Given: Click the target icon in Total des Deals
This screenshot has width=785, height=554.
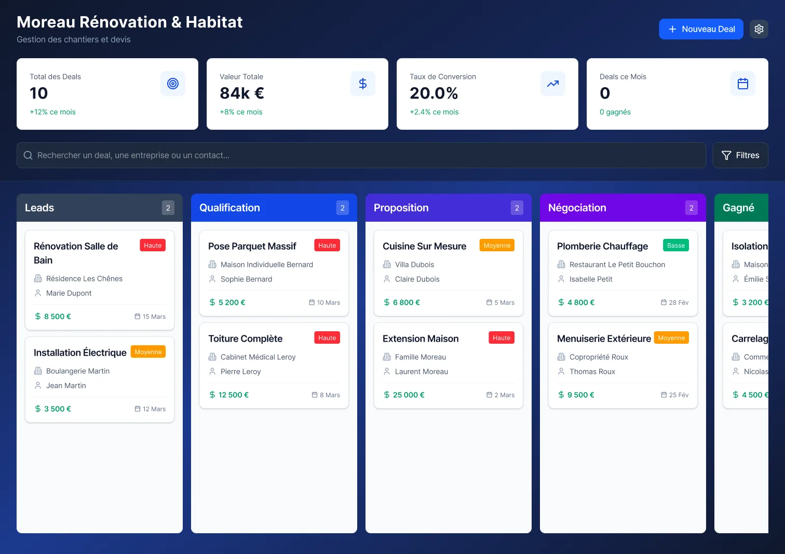Looking at the screenshot, I should pyautogui.click(x=173, y=84).
